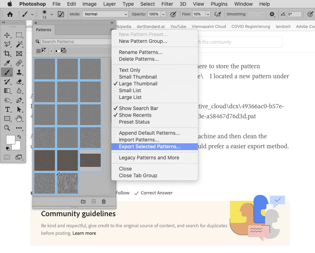Select the Crop tool
This screenshot has height=253, width=315.
(7, 54)
